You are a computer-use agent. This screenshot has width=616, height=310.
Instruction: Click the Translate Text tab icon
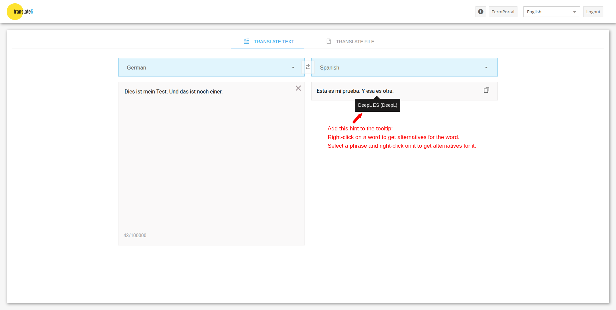click(246, 41)
